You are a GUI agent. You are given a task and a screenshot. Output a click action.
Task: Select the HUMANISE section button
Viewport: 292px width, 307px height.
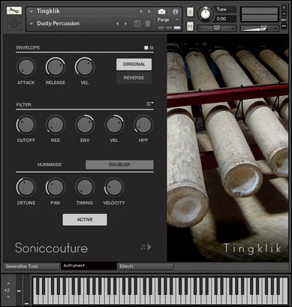(50, 164)
